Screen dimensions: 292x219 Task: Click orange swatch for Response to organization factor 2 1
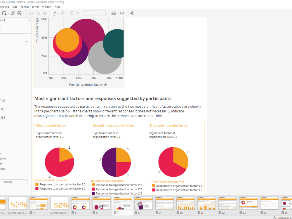point(93,185)
